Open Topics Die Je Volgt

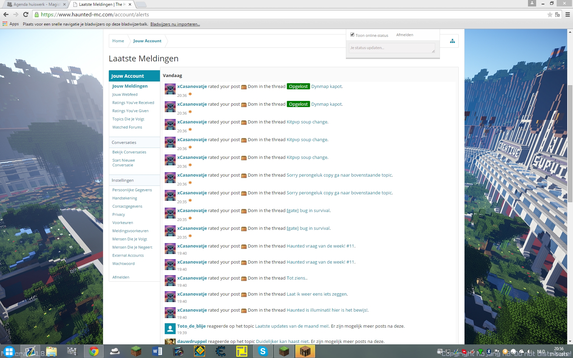pos(128,119)
